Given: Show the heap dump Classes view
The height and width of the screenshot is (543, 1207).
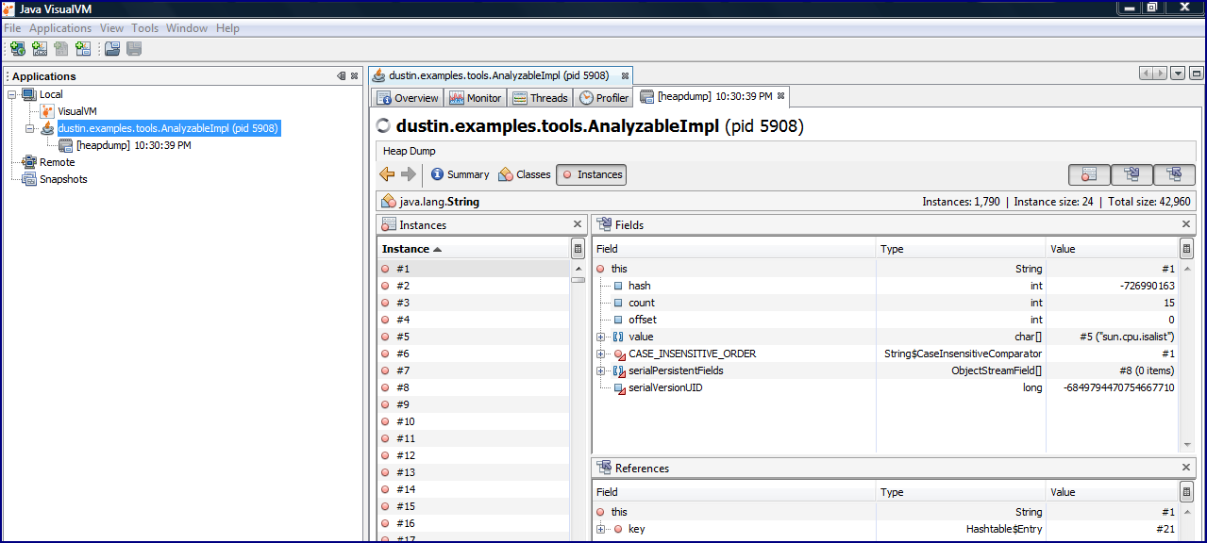Looking at the screenshot, I should [x=525, y=174].
